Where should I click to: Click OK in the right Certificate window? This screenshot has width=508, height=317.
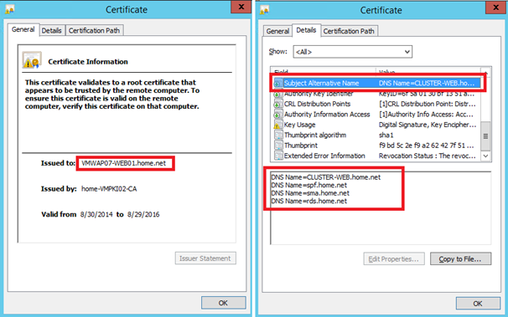478,304
